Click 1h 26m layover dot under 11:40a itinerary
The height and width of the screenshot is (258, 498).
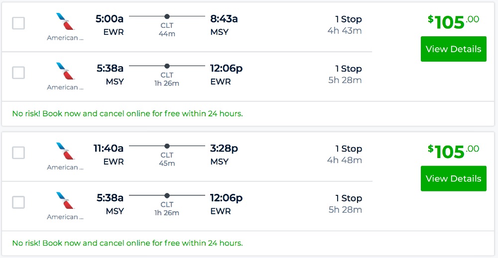pyautogui.click(x=167, y=196)
